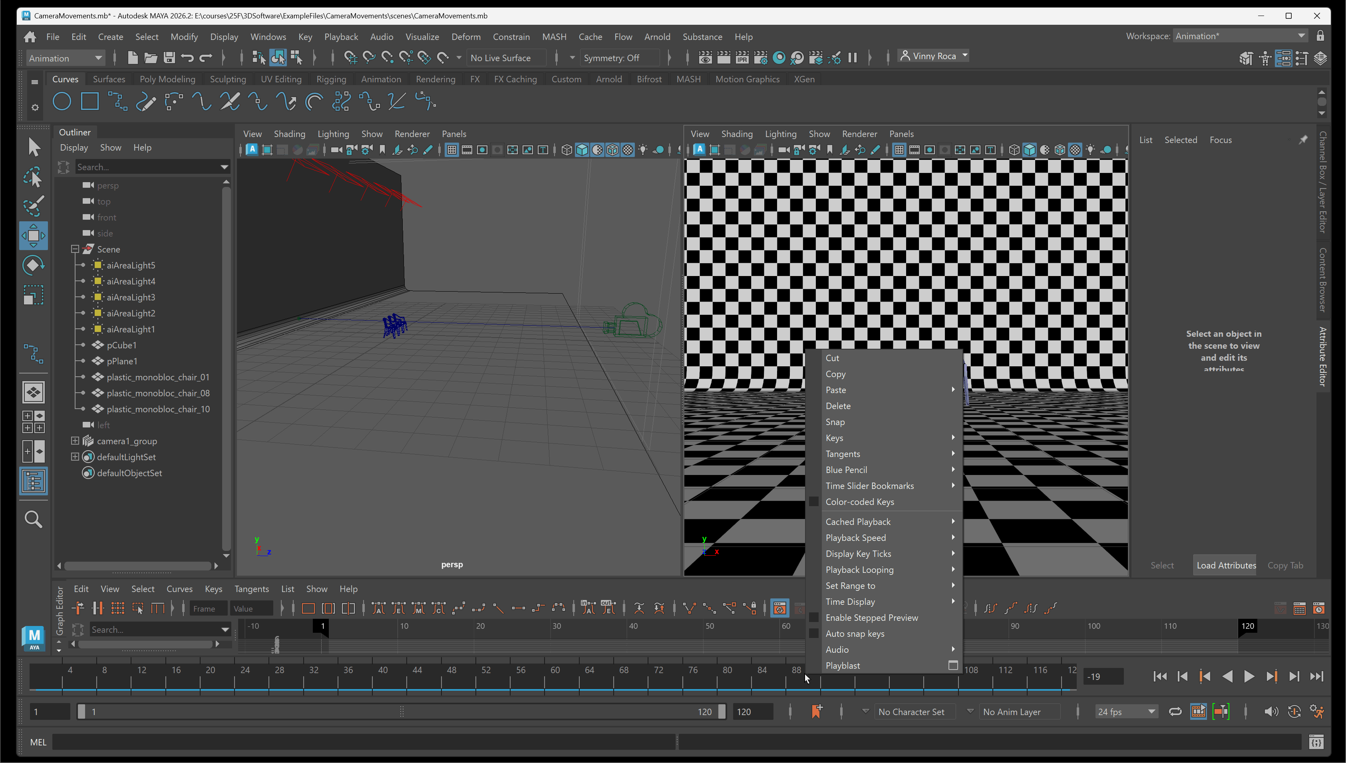Switch to the Rigging shelf tab
Viewport: 1346px width, 763px height.
[x=331, y=79]
